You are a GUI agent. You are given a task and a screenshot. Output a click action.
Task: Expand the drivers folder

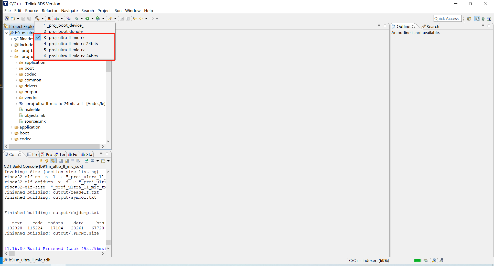16,86
